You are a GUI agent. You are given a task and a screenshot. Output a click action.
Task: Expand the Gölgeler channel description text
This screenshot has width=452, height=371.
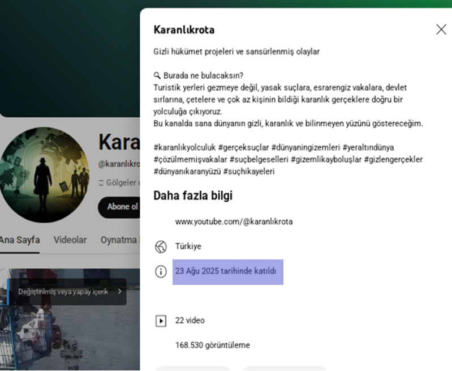[x=119, y=182]
